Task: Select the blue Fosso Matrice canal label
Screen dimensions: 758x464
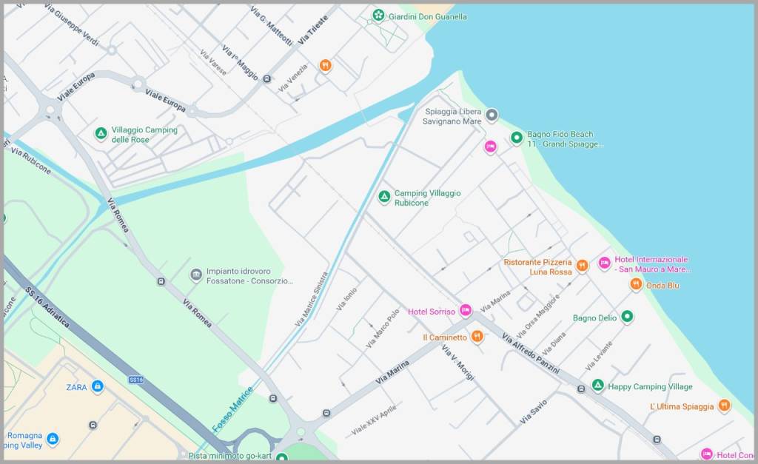Action: [x=232, y=409]
